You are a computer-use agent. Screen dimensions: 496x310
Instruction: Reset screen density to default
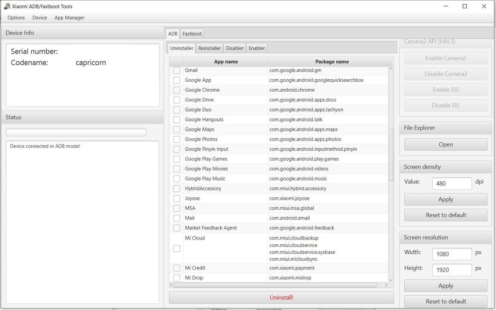pos(446,215)
